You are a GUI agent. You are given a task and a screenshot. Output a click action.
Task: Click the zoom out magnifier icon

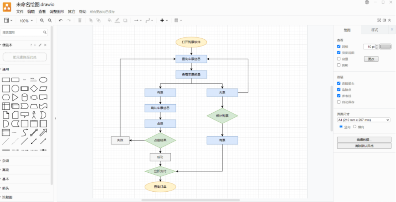pos(50,21)
